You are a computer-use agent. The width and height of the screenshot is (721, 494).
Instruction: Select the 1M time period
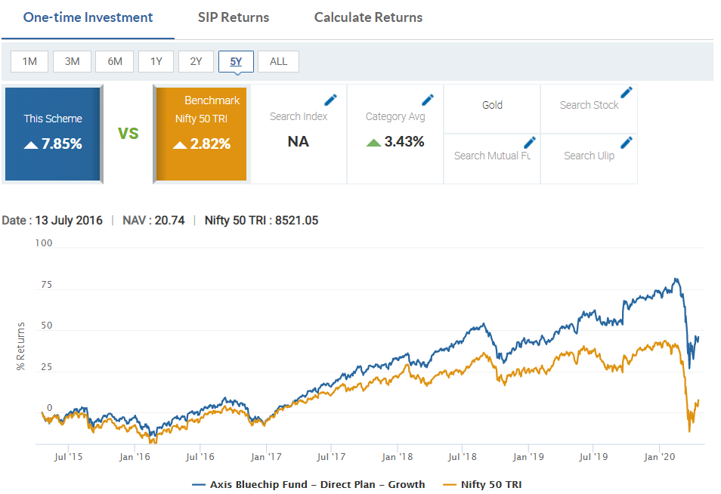[29, 62]
